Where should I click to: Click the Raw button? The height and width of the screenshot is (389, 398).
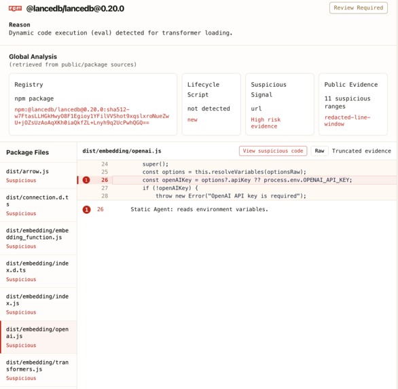[x=319, y=151]
